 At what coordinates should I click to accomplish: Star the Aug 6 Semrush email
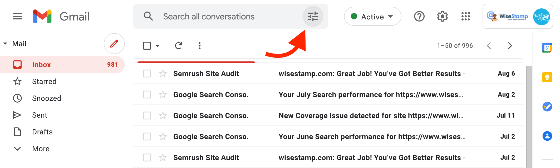point(163,73)
